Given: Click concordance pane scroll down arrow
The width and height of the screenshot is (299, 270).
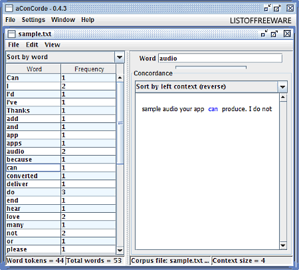Looking at the screenshot, I should (x=283, y=245).
